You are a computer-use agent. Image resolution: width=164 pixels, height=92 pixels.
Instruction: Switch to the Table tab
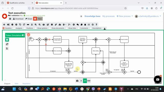(16, 84)
